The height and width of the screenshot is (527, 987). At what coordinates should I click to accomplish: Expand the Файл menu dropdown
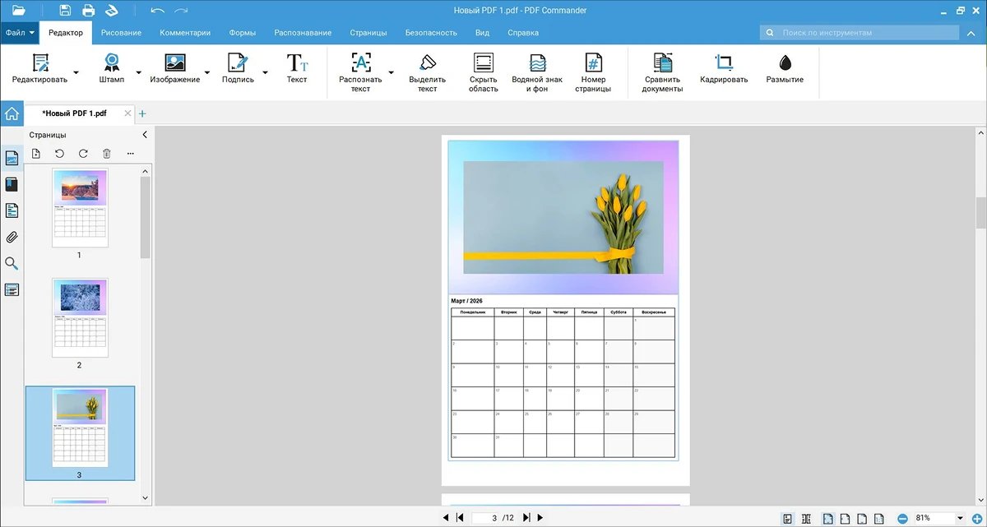point(20,33)
